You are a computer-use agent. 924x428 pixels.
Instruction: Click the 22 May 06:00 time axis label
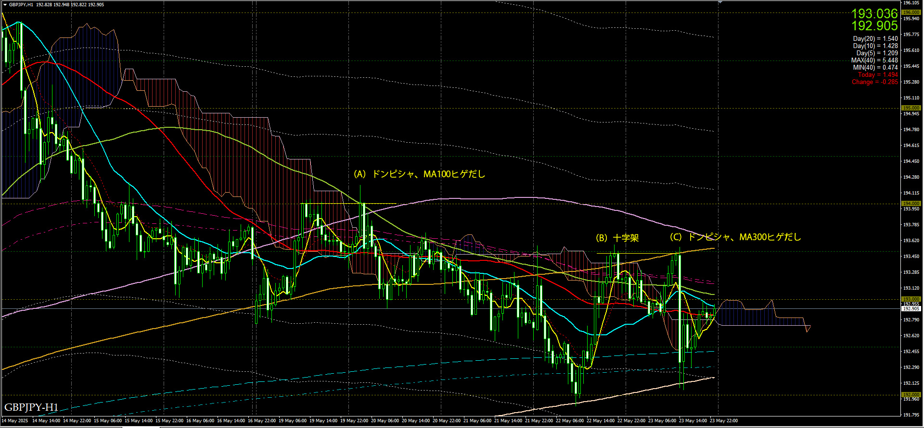[570, 421]
